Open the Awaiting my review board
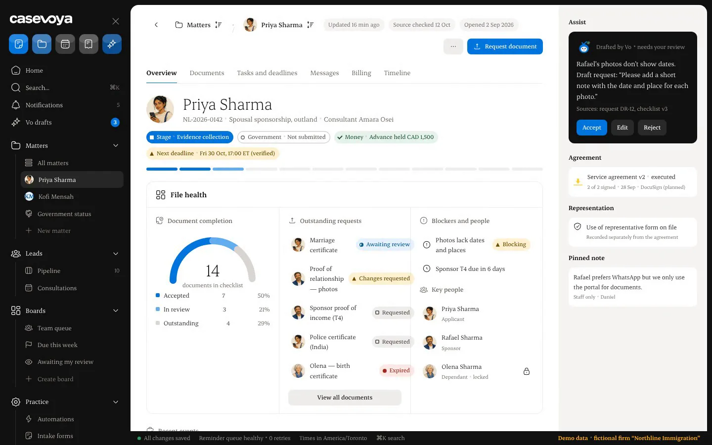712x445 pixels. [x=72, y=362]
